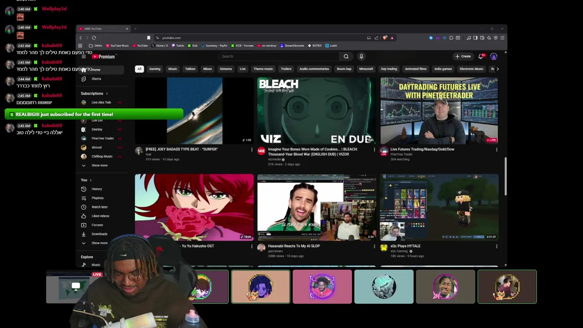The height and width of the screenshot is (328, 583).
Task: Activate voice search microphone icon
Action: tap(361, 56)
